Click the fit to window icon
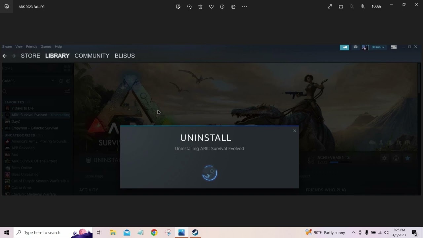 (341, 7)
